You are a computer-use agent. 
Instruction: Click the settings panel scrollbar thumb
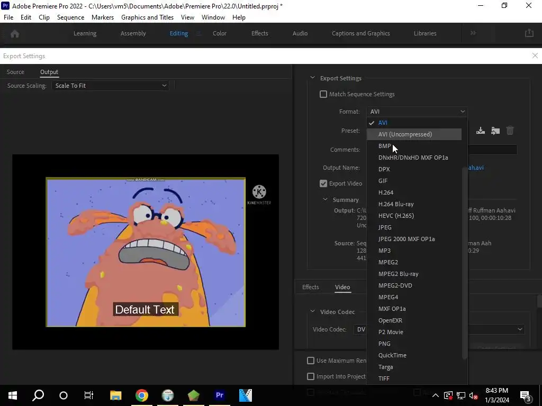point(539,301)
